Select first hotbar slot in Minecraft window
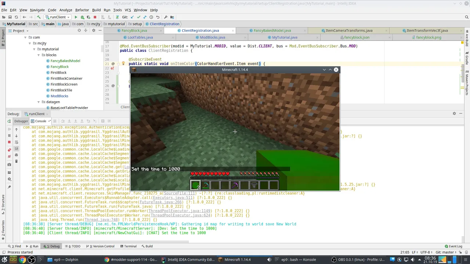The image size is (470, 264). pyautogui.click(x=195, y=185)
